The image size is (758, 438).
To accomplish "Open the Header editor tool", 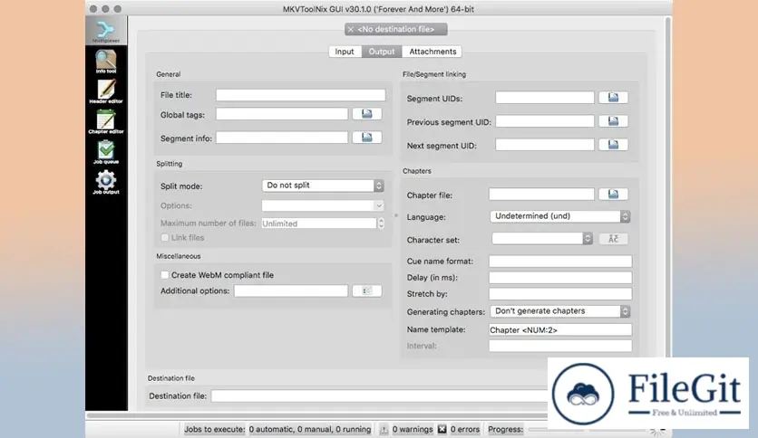I will click(x=106, y=91).
